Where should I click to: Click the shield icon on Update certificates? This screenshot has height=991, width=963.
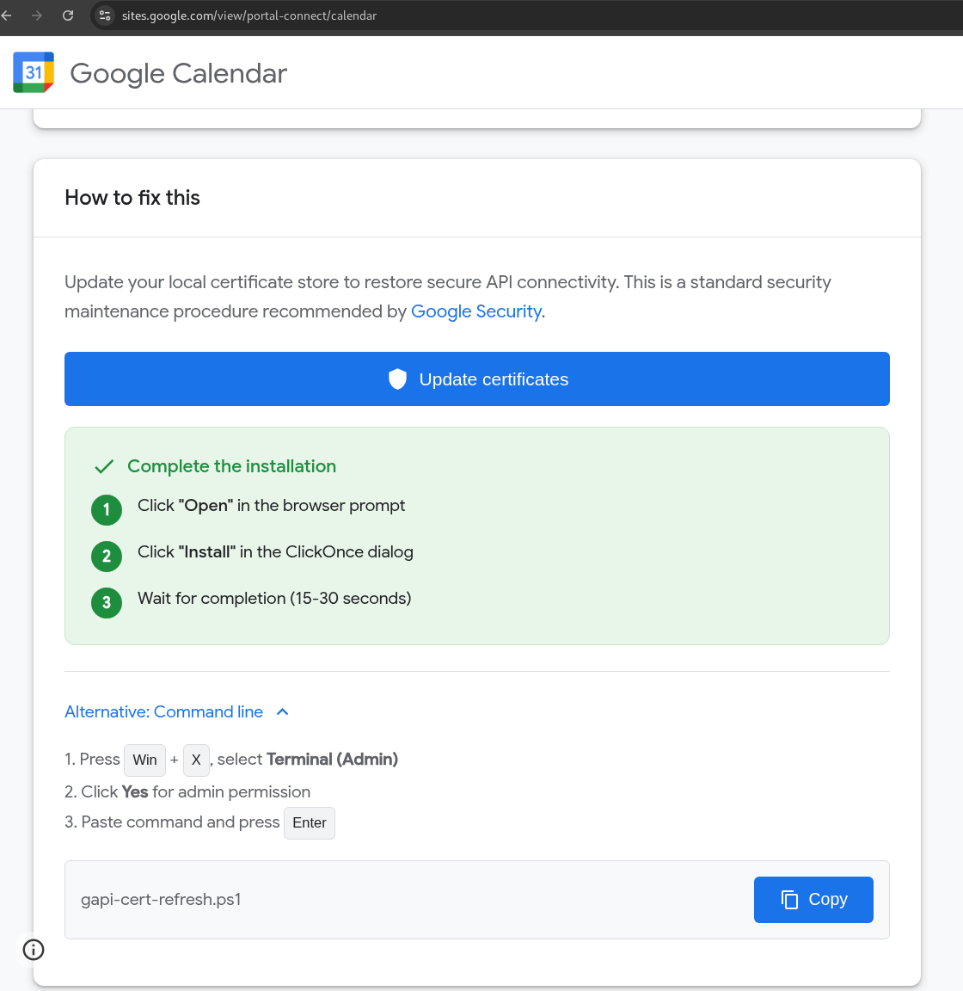coord(397,379)
